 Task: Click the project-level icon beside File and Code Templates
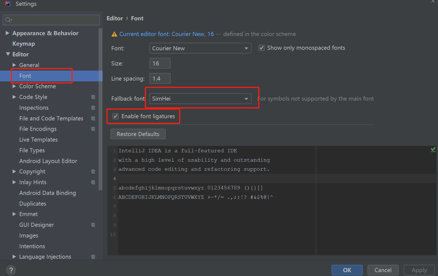coord(93,118)
